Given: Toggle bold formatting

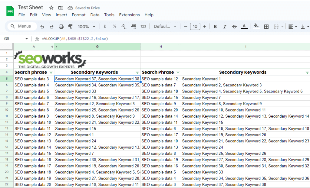Looking at the screenshot, I should (215, 27).
